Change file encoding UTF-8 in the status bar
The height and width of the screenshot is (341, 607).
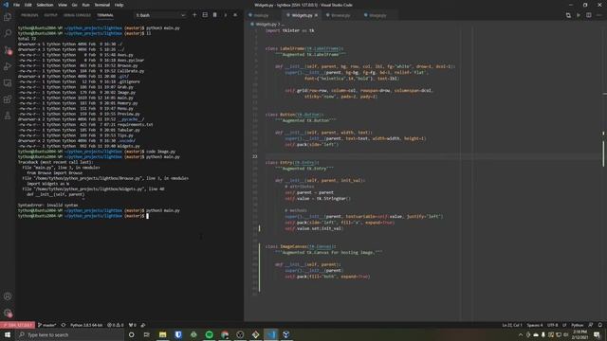[552, 325]
